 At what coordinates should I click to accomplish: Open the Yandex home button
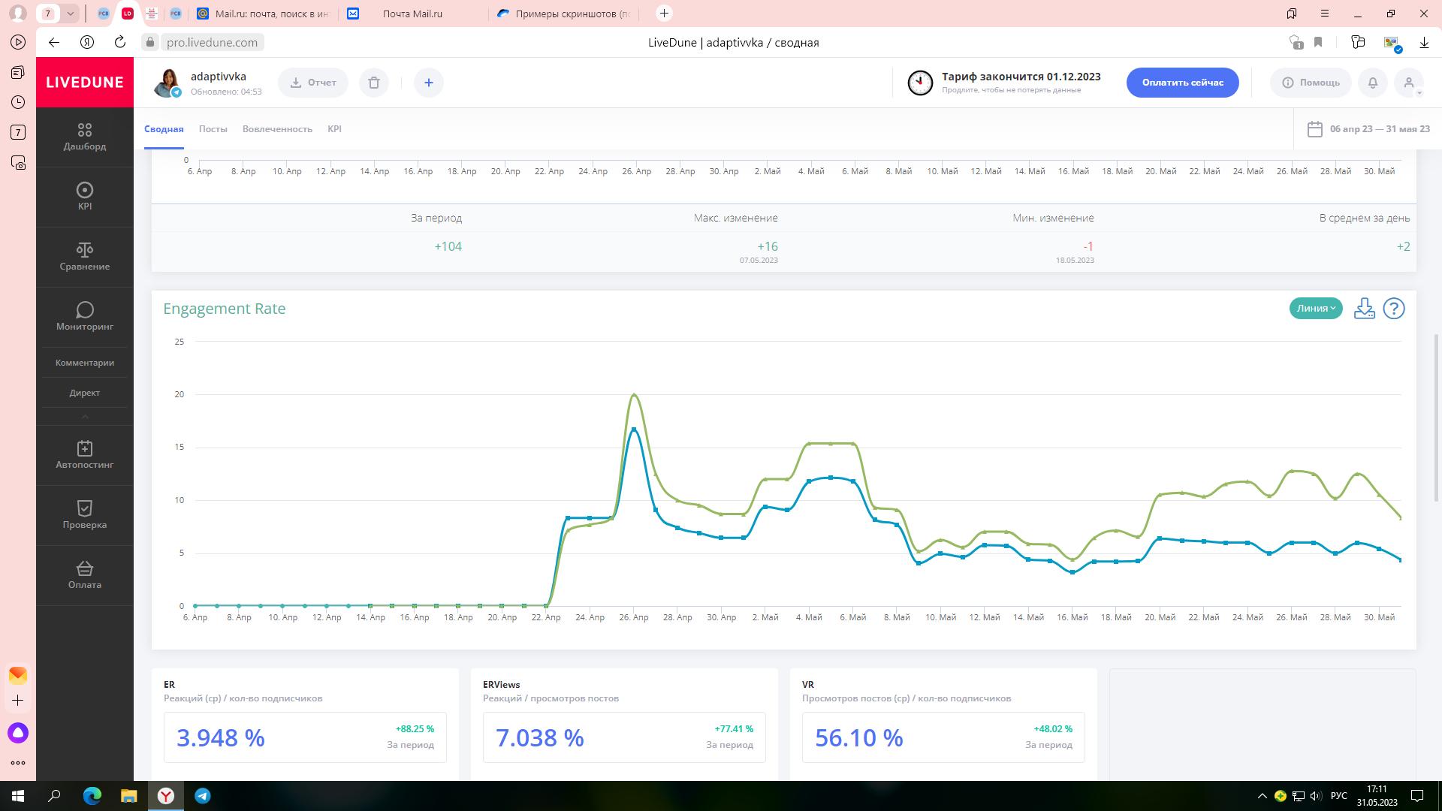click(87, 42)
